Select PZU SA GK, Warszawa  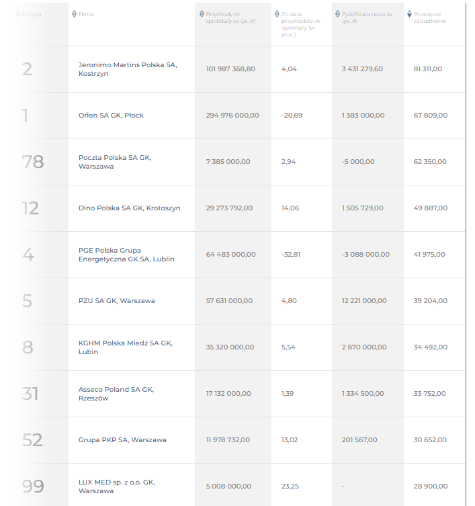[x=116, y=301]
